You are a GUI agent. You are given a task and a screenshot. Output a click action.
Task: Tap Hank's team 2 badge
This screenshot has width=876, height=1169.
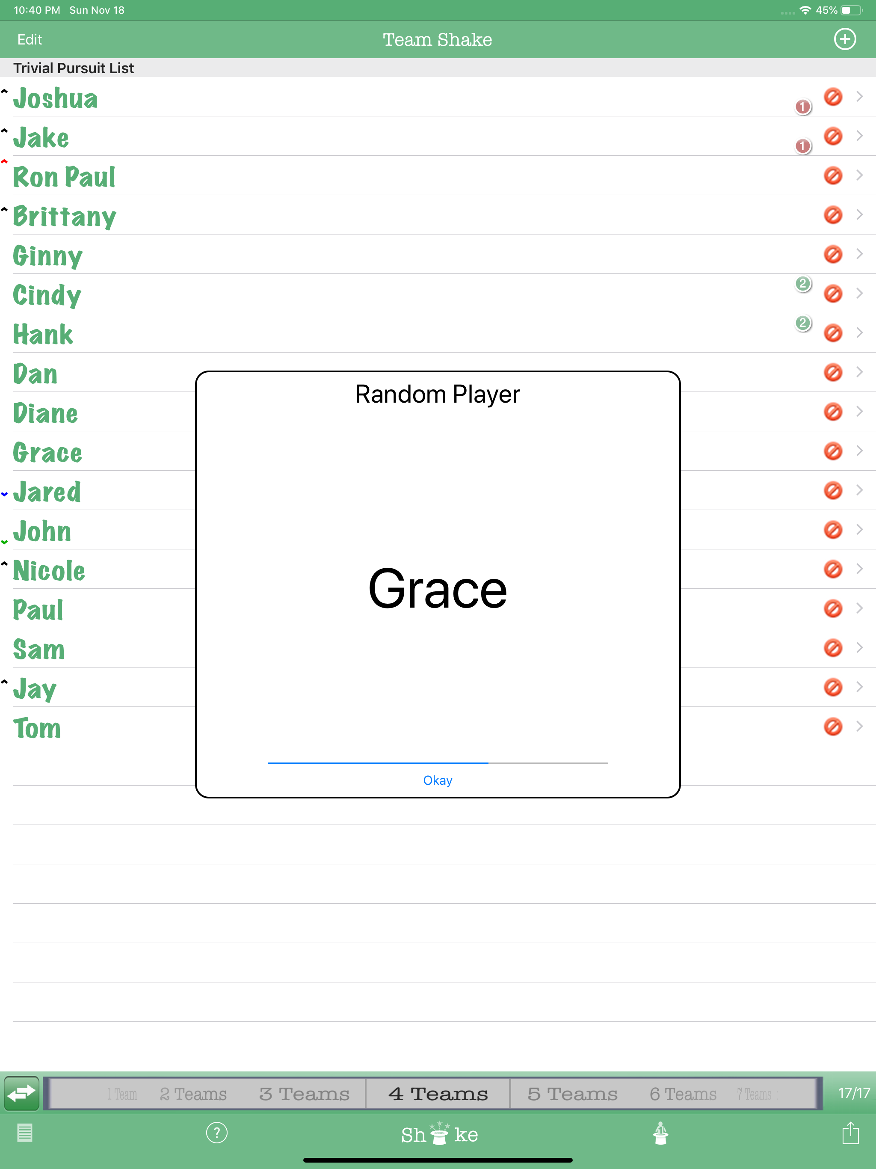point(802,323)
